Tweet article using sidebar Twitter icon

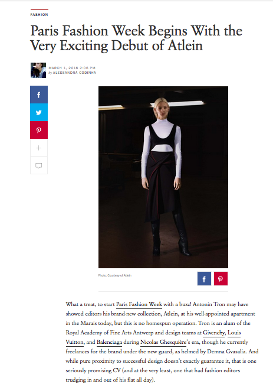[x=39, y=112]
